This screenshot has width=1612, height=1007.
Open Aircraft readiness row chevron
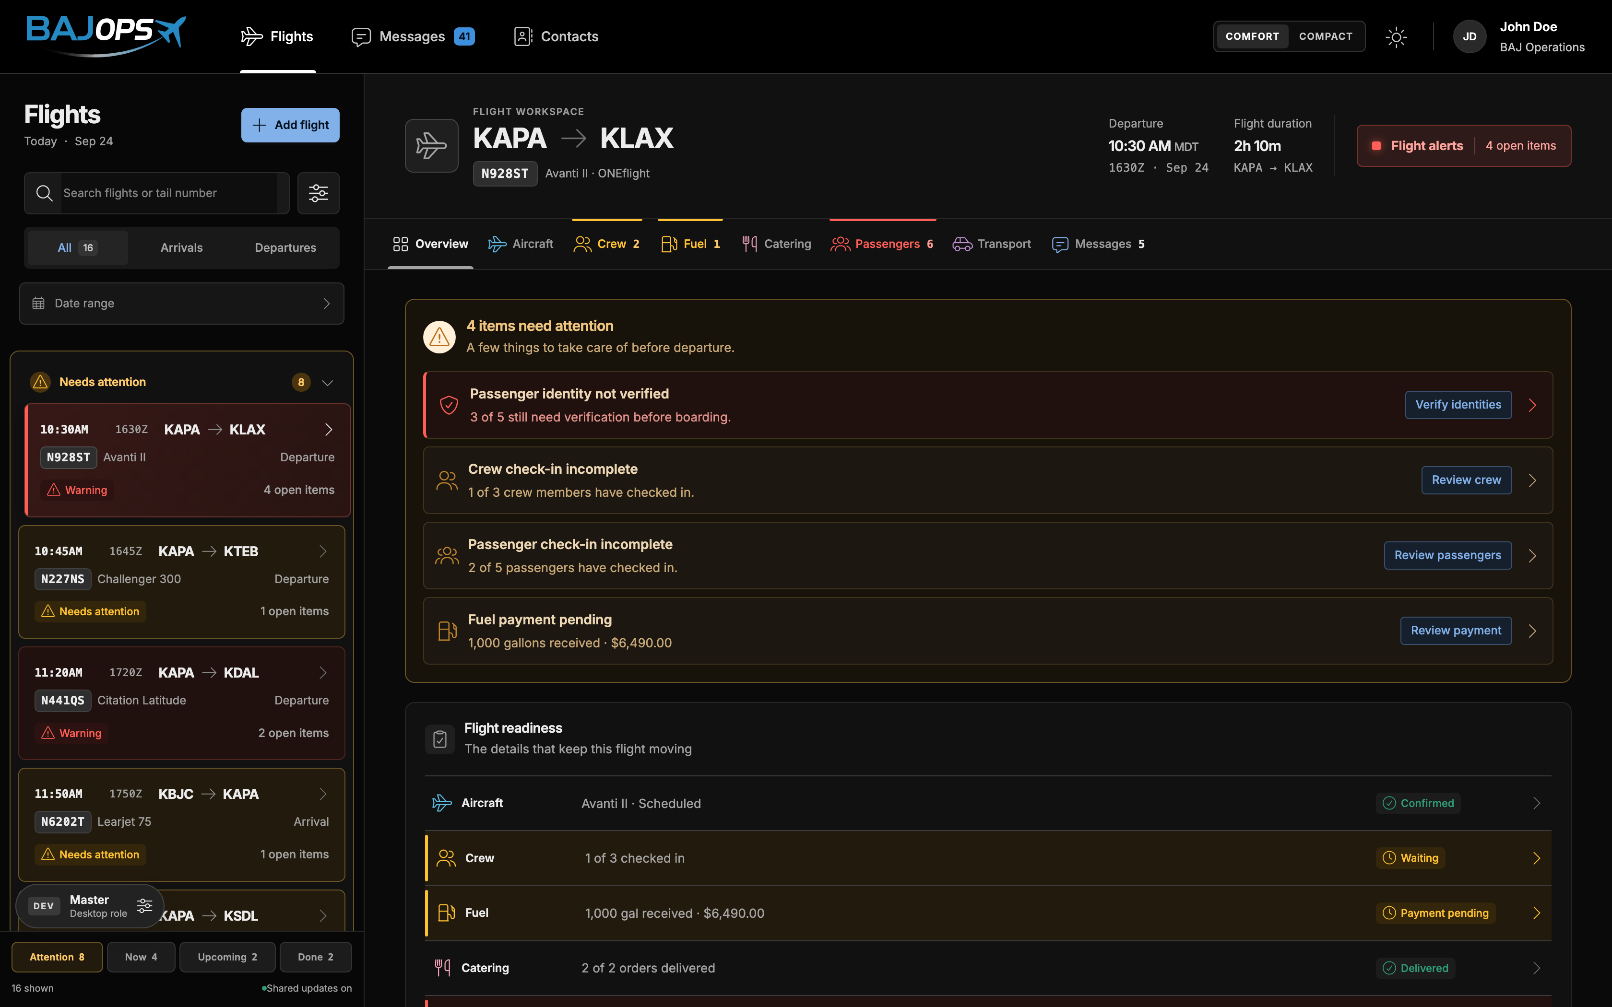tap(1536, 803)
